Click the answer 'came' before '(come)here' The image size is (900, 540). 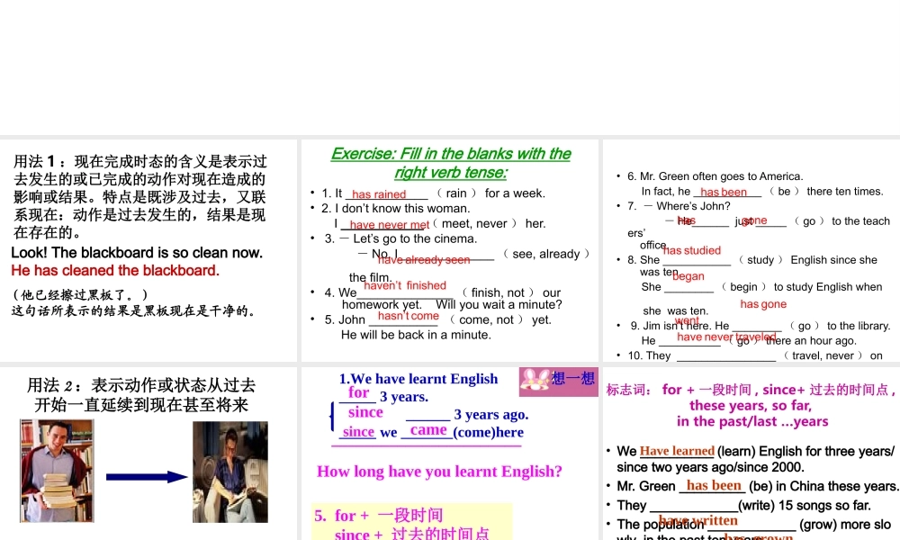tap(428, 430)
